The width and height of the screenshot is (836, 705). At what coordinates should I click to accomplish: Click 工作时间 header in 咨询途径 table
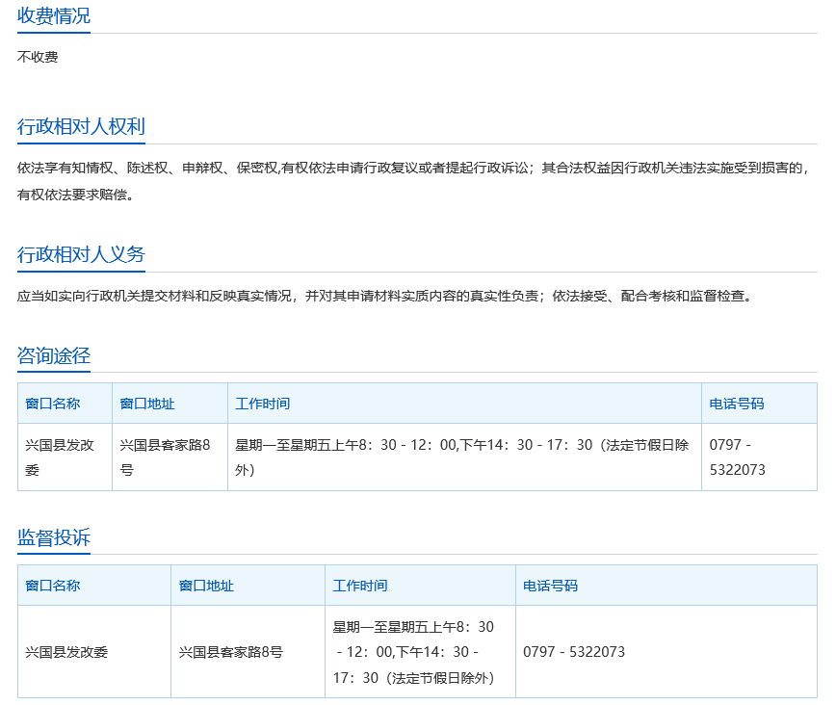tap(262, 404)
